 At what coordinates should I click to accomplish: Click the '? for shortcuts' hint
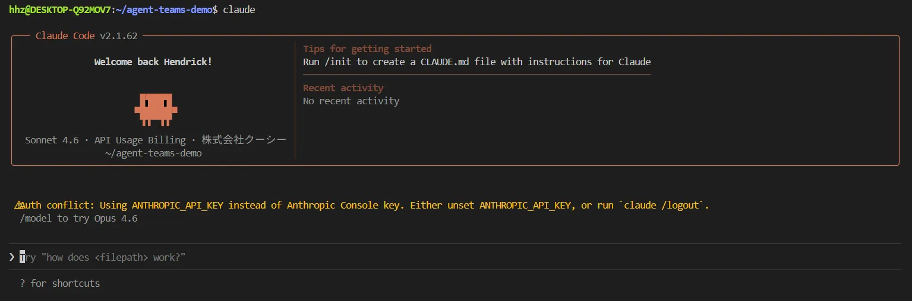point(60,283)
